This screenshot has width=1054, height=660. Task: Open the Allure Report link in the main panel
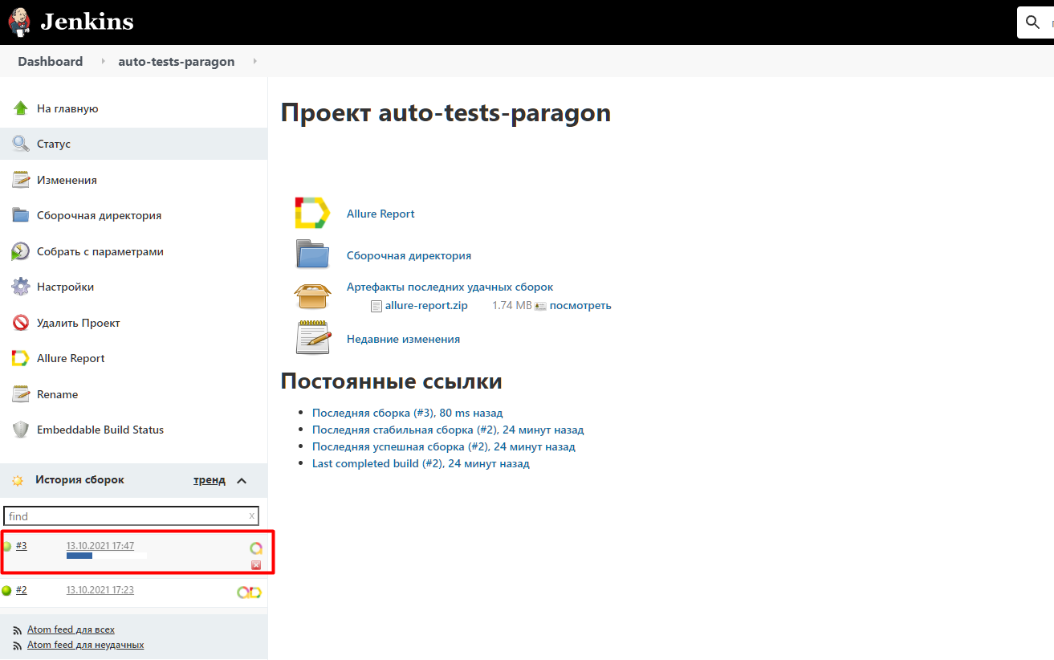380,214
